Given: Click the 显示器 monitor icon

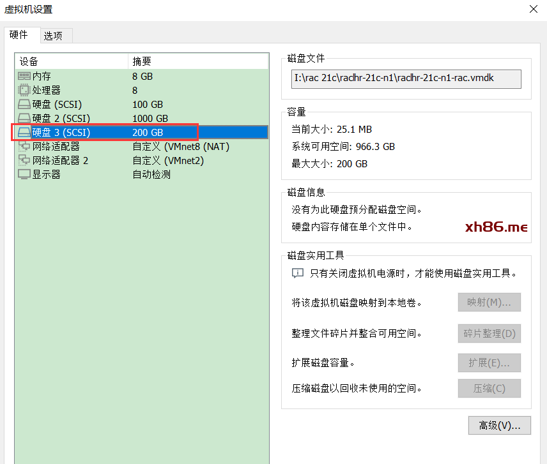Looking at the screenshot, I should (24, 174).
